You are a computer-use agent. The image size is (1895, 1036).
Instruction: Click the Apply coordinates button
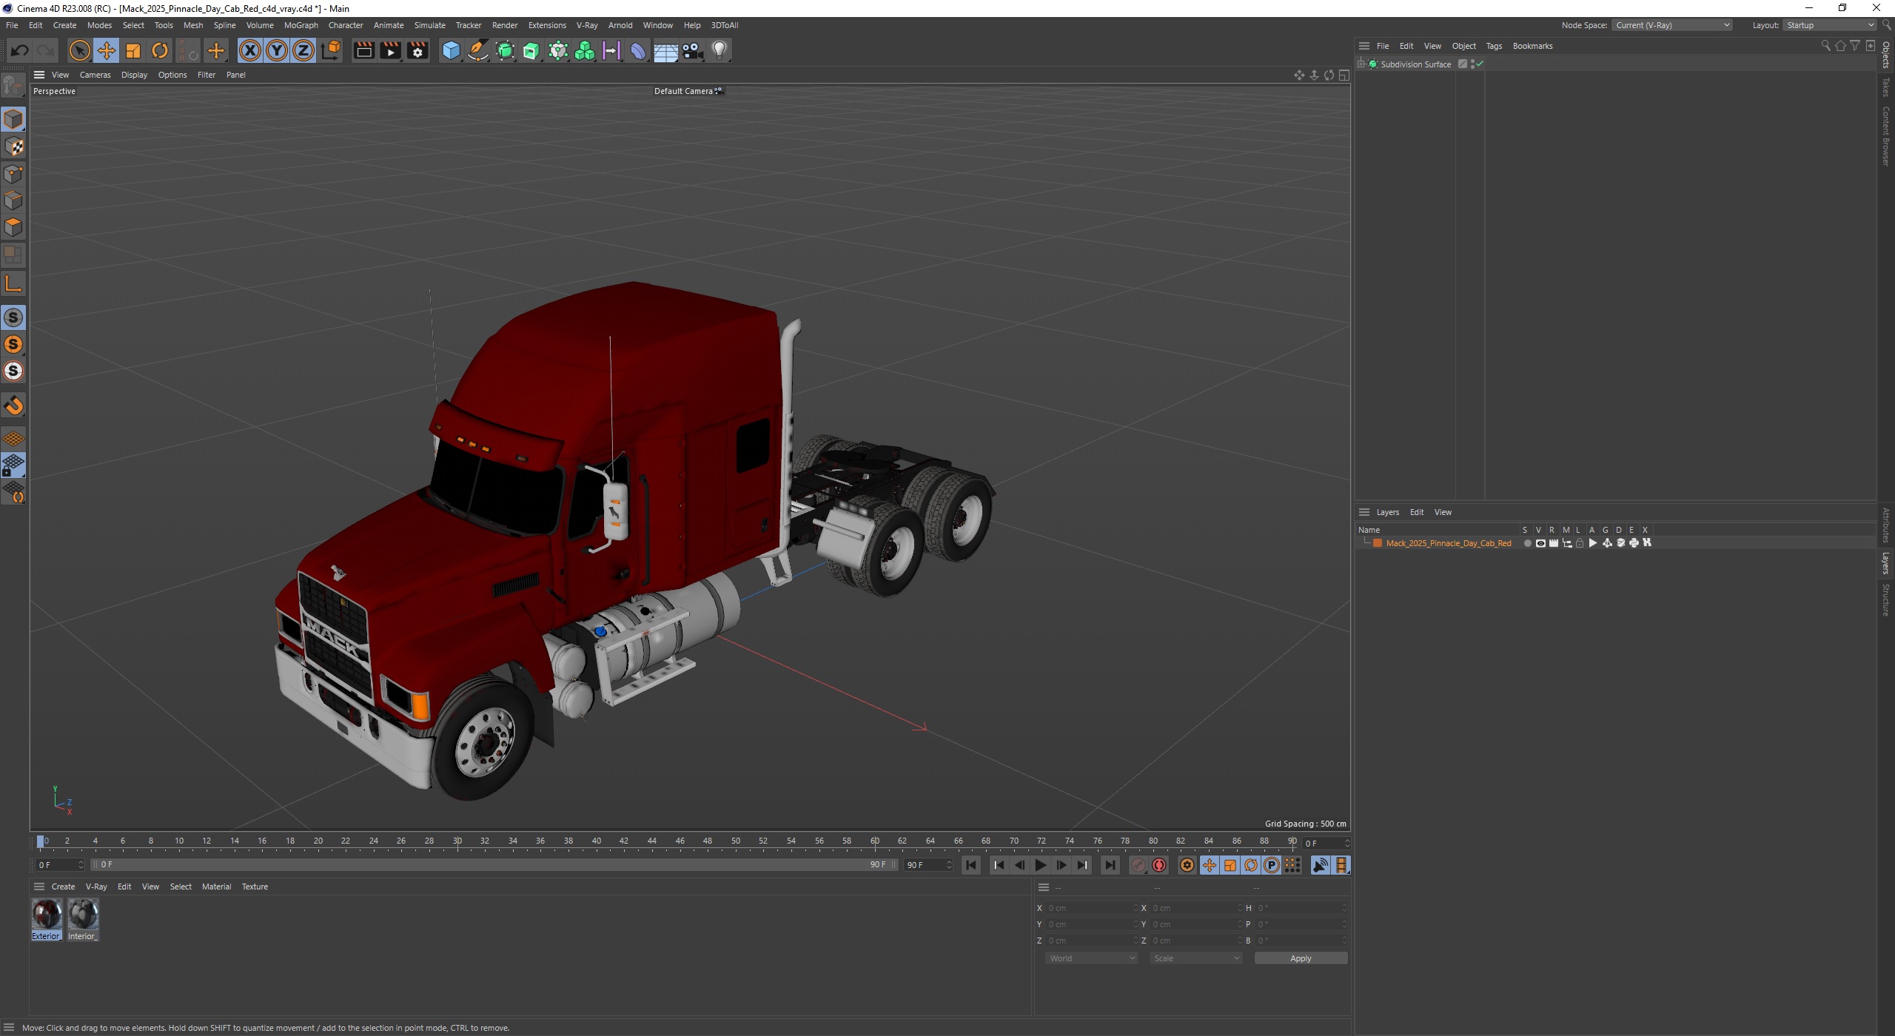point(1301,958)
